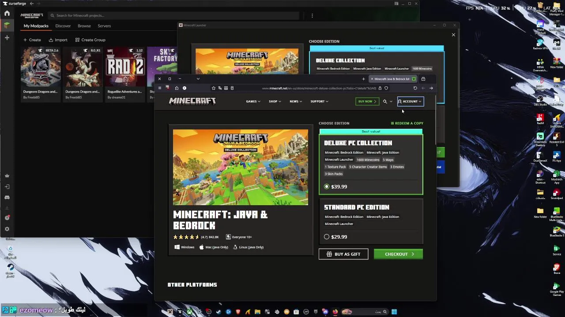Screen dimensions: 565x317
Task: Expand SHOP menu on Minecraft site
Action: pos(275,101)
